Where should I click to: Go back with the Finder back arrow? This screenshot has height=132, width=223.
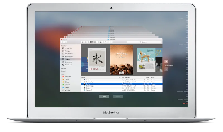point(62,42)
